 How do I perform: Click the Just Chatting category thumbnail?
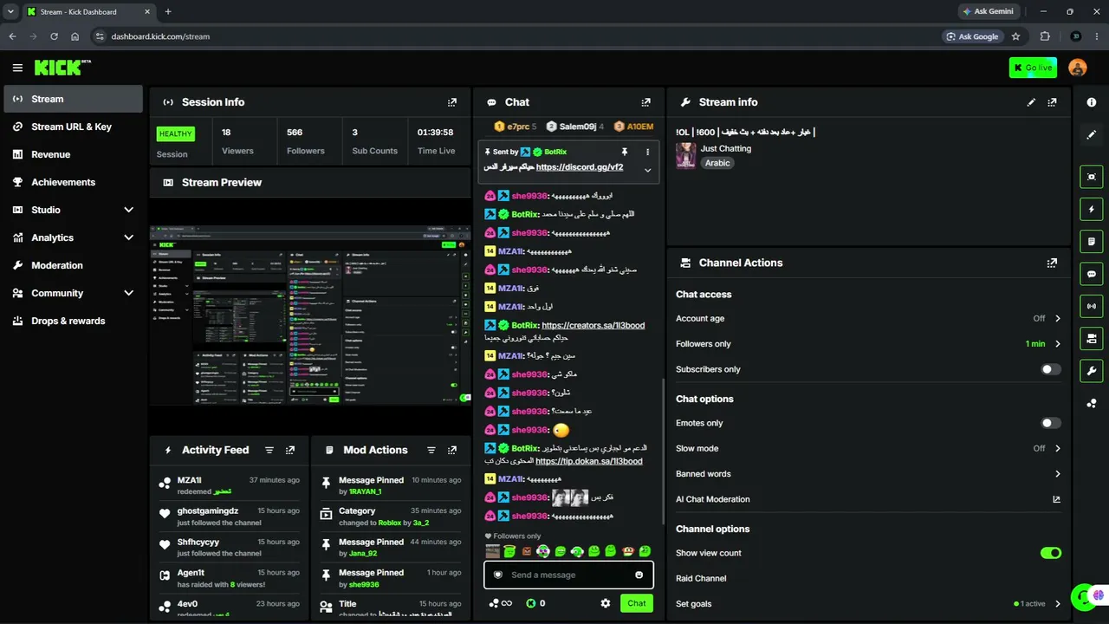pyautogui.click(x=686, y=156)
